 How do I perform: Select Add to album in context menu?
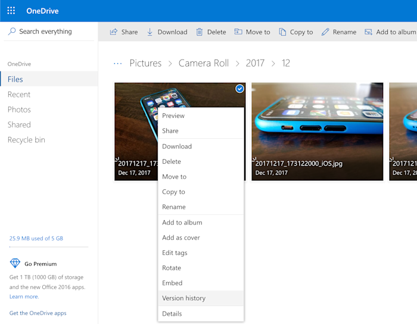tap(201, 223)
